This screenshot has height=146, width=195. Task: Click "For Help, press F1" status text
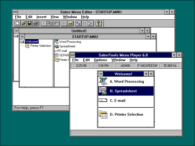click(29, 108)
